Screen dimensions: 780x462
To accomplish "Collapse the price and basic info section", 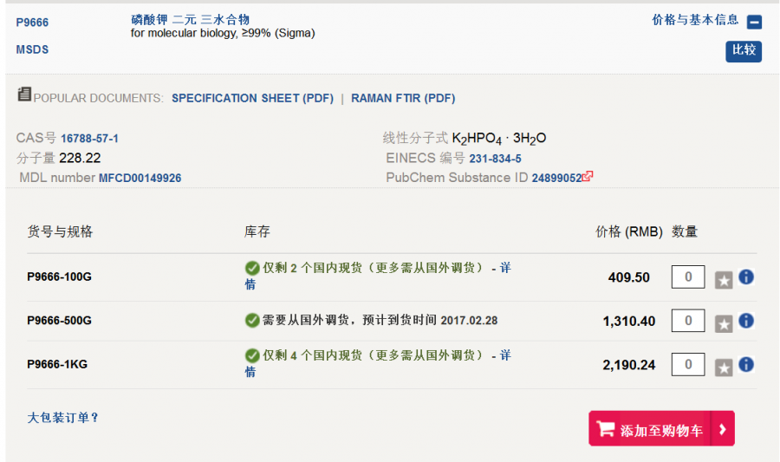I will (754, 23).
